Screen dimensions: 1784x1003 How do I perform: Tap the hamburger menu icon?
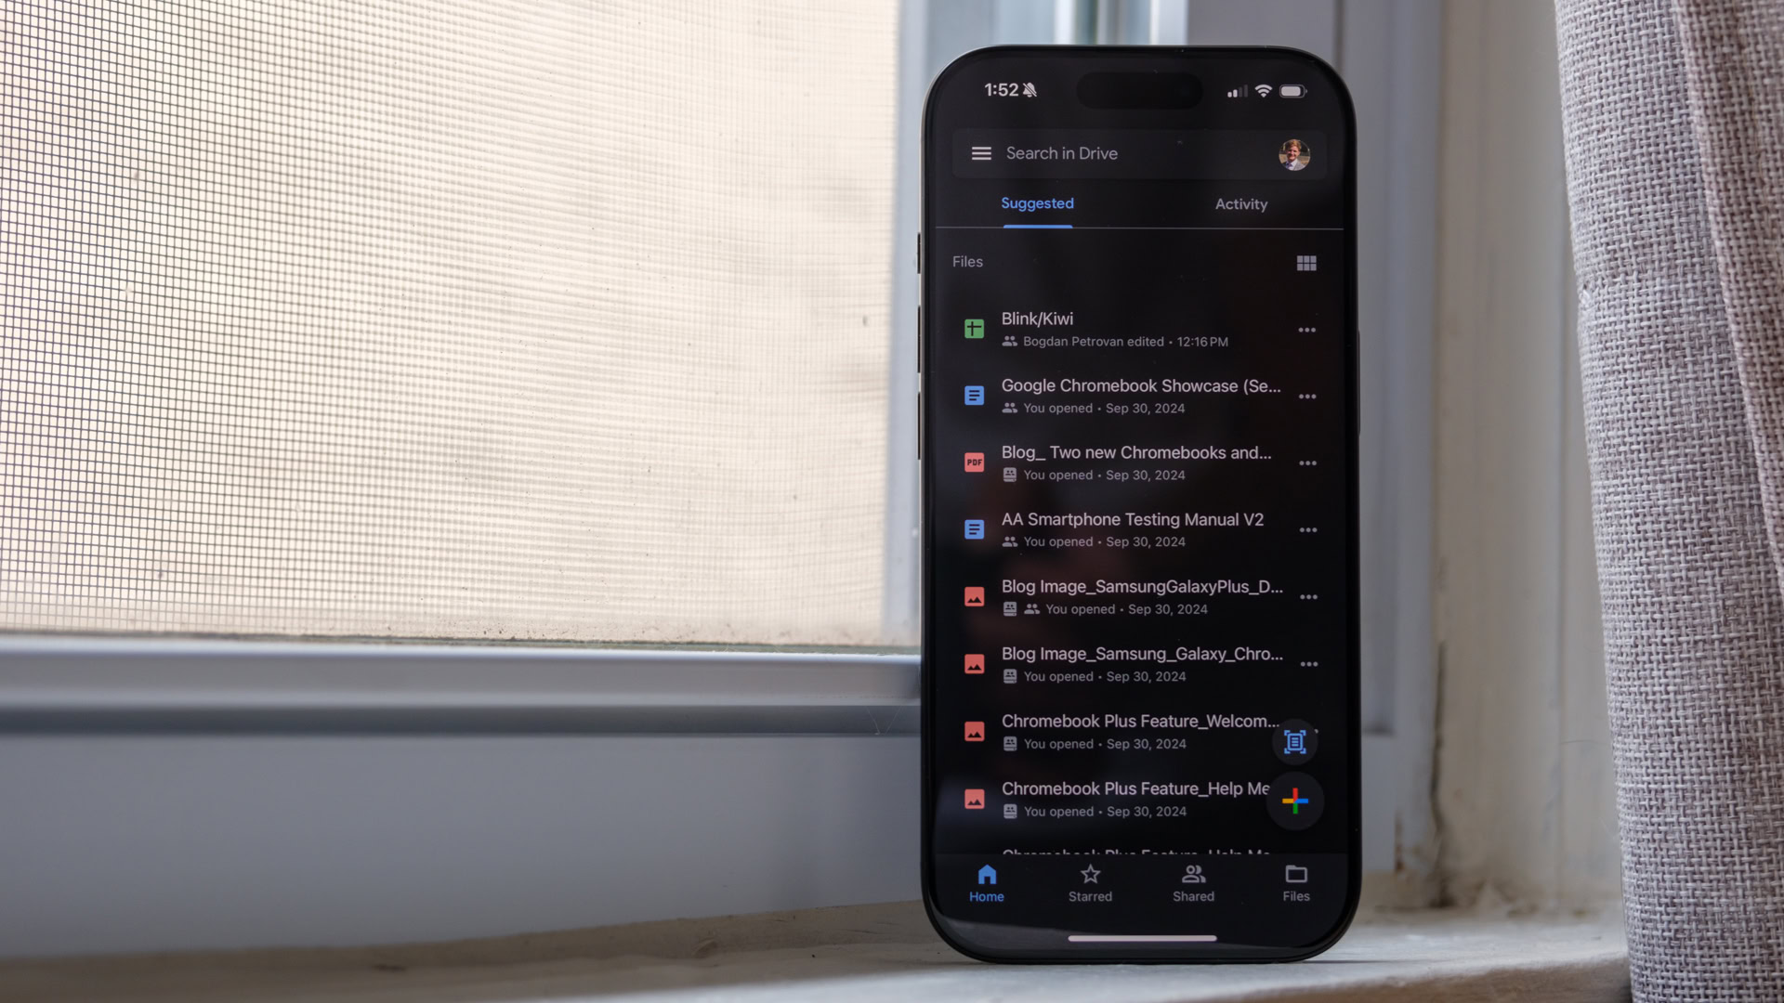pos(980,153)
